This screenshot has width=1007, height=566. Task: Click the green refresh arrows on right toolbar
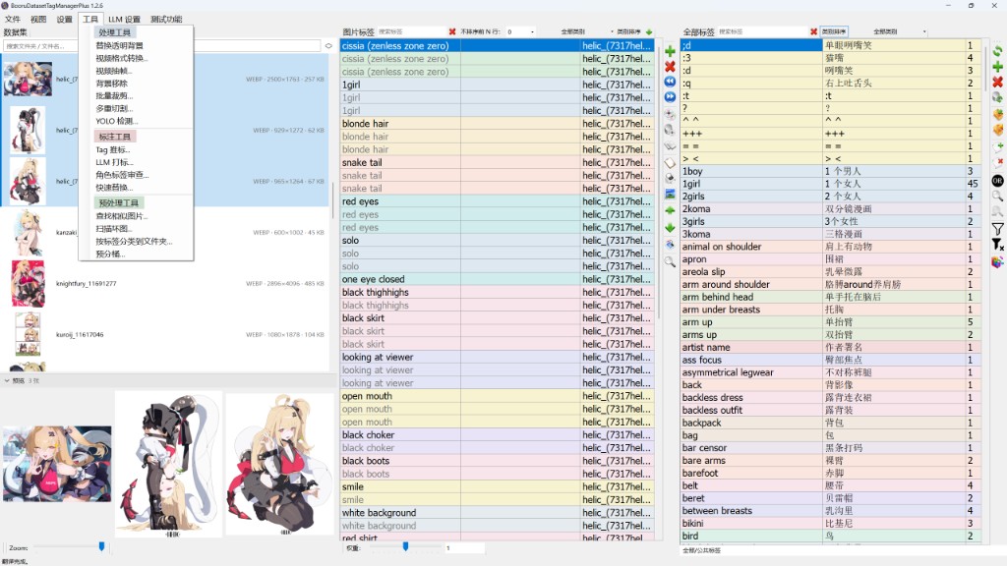pyautogui.click(x=997, y=51)
